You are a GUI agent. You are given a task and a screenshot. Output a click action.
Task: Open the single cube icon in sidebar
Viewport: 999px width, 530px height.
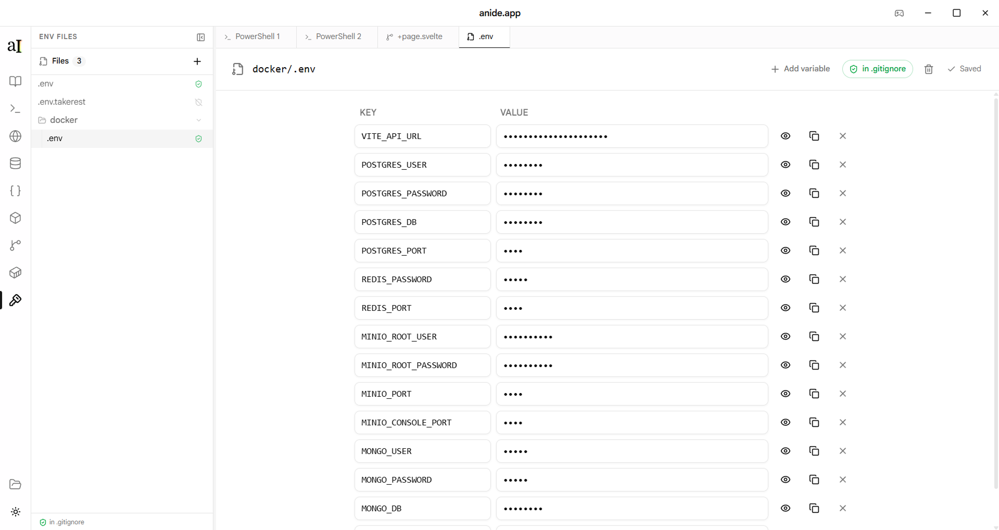click(15, 218)
